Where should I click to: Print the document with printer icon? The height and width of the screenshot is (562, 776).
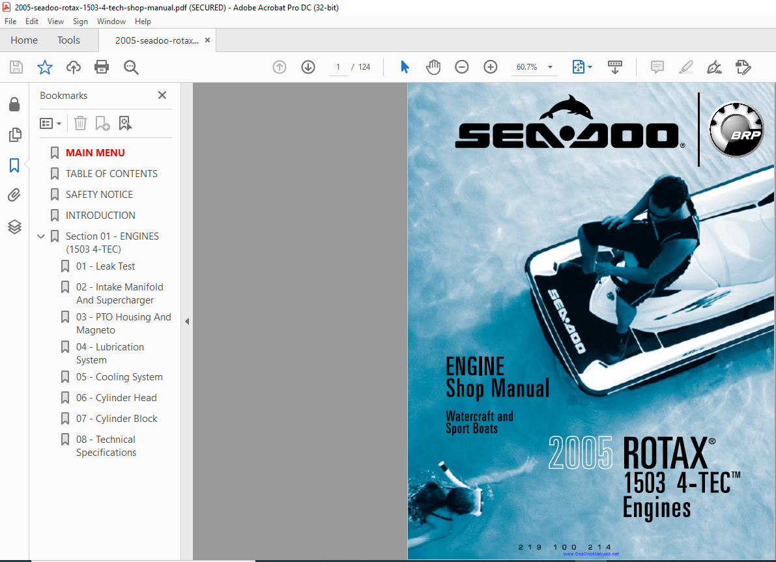click(x=102, y=67)
